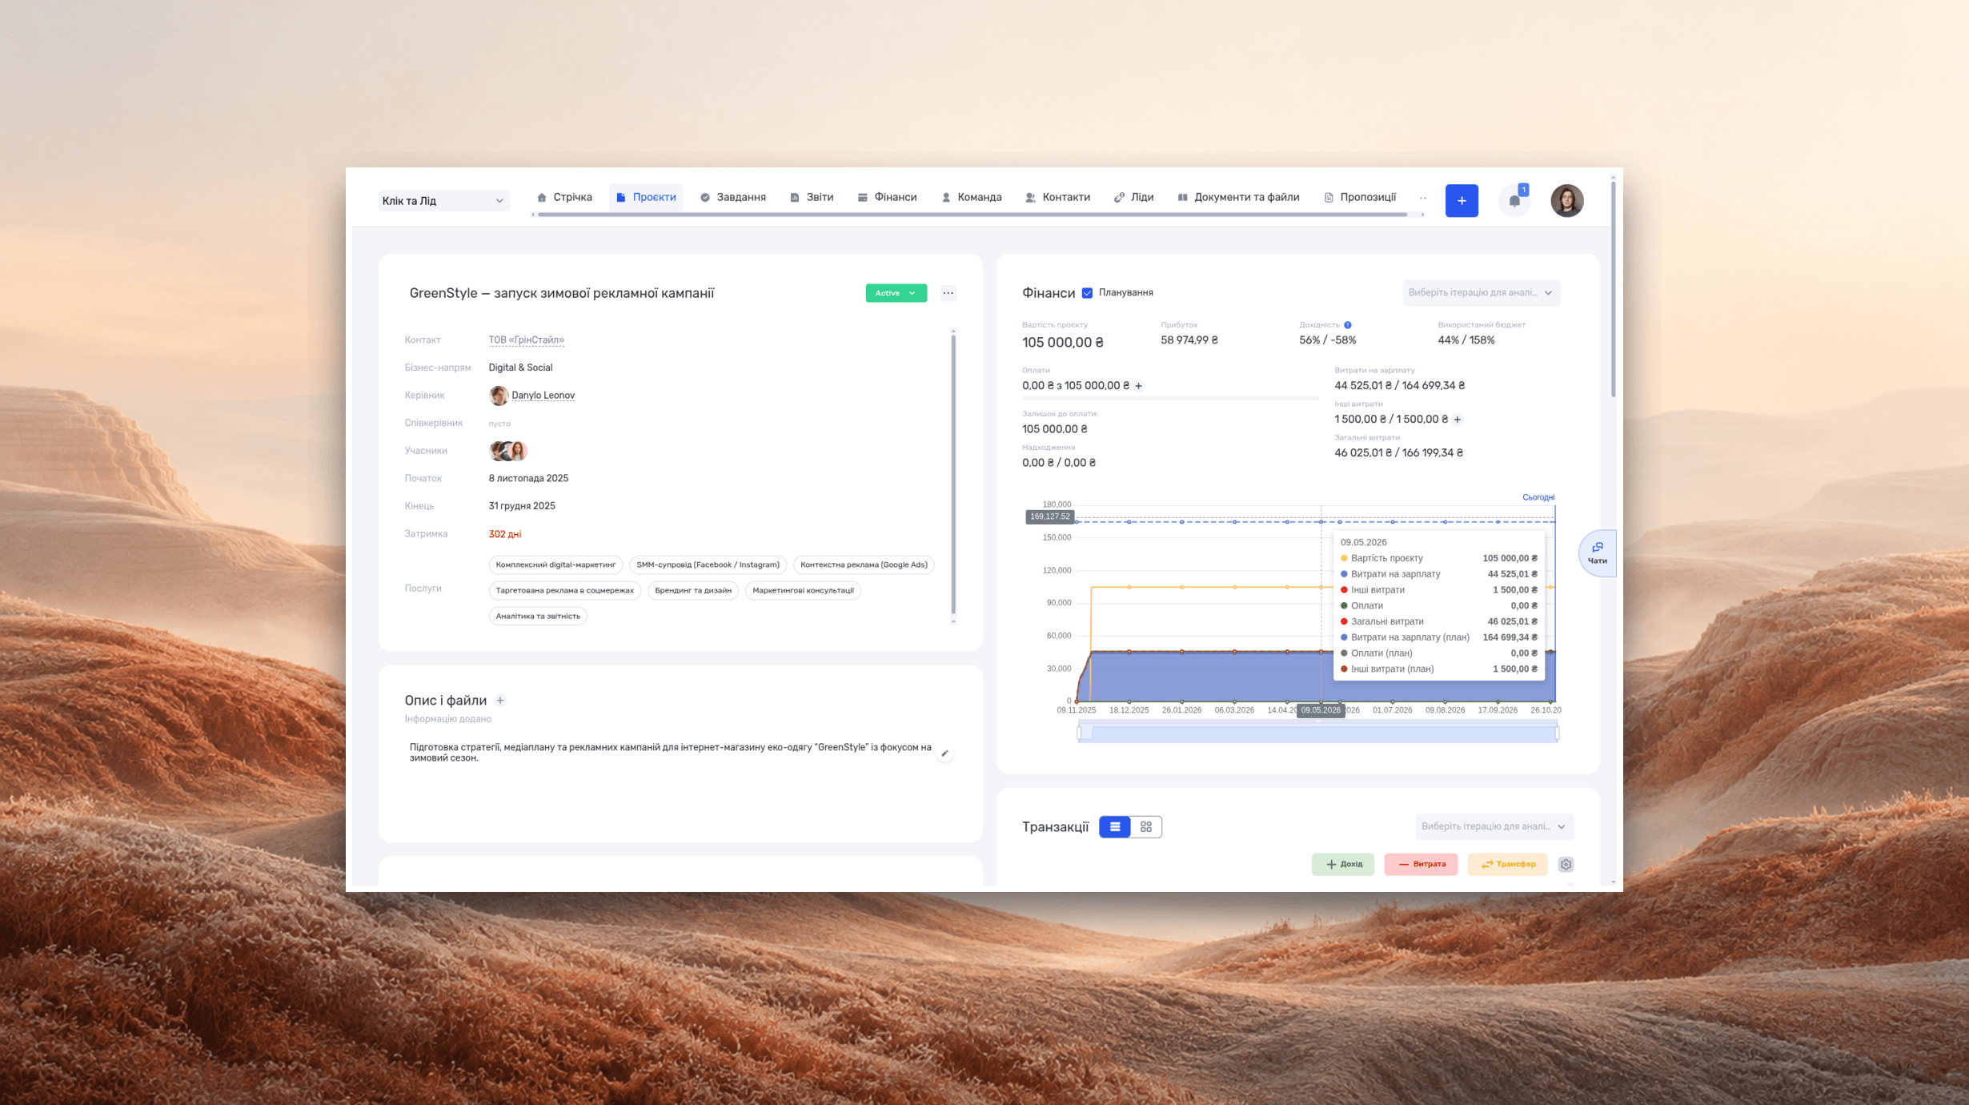Open the user profile avatar
This screenshot has width=1969, height=1105.
pyautogui.click(x=1566, y=200)
